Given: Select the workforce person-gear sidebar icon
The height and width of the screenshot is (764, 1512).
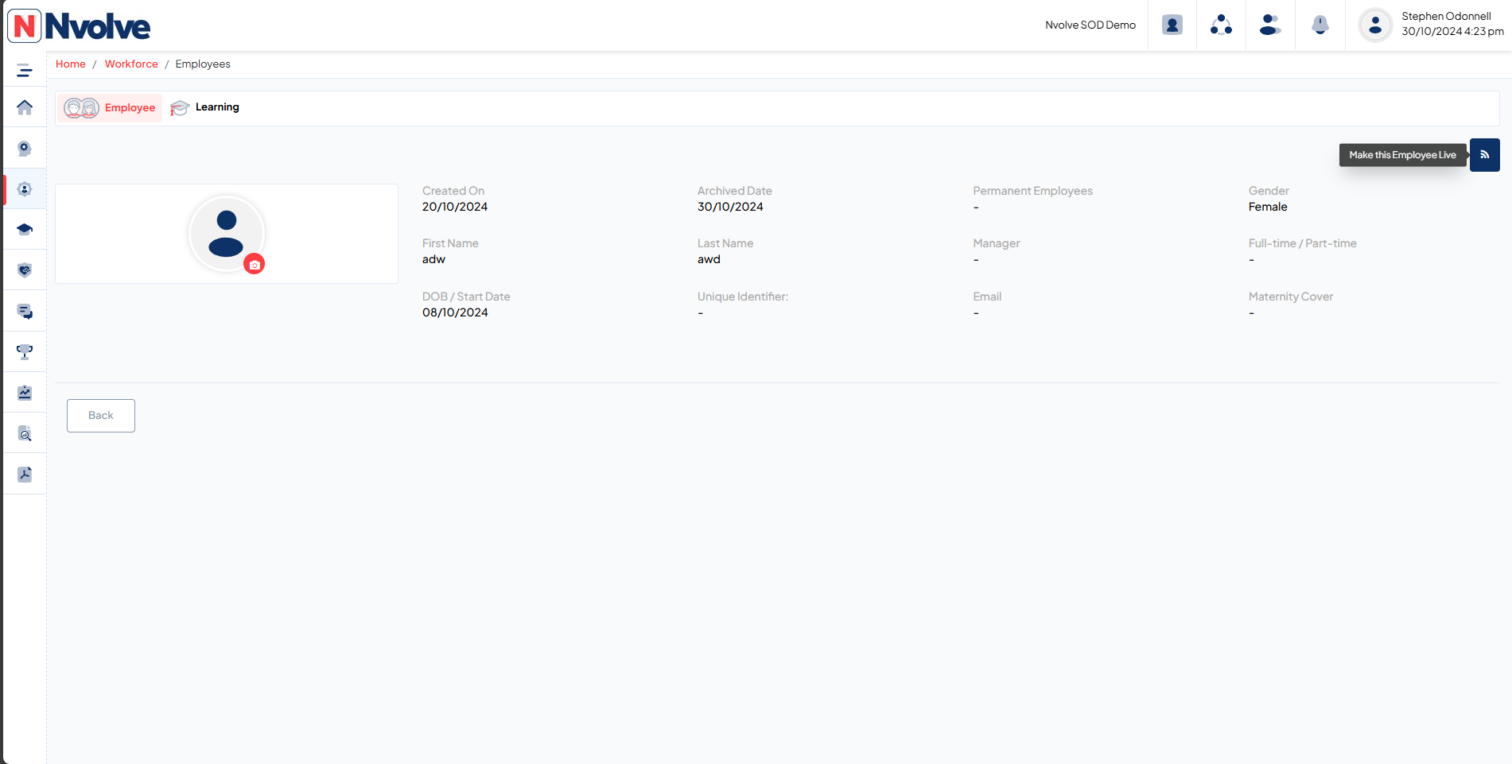Looking at the screenshot, I should (x=25, y=189).
